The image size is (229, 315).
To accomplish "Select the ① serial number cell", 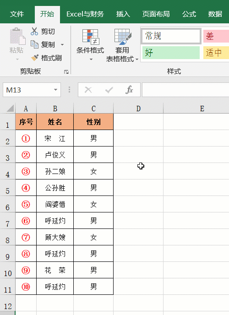I will (x=26, y=138).
